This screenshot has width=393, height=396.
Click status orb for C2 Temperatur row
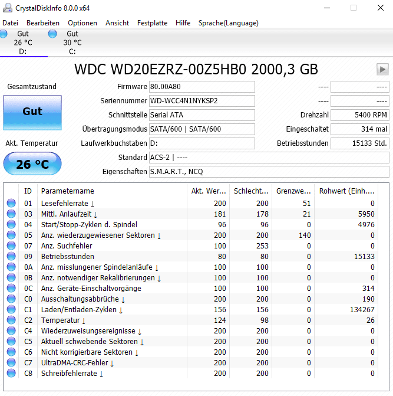pos(11,320)
